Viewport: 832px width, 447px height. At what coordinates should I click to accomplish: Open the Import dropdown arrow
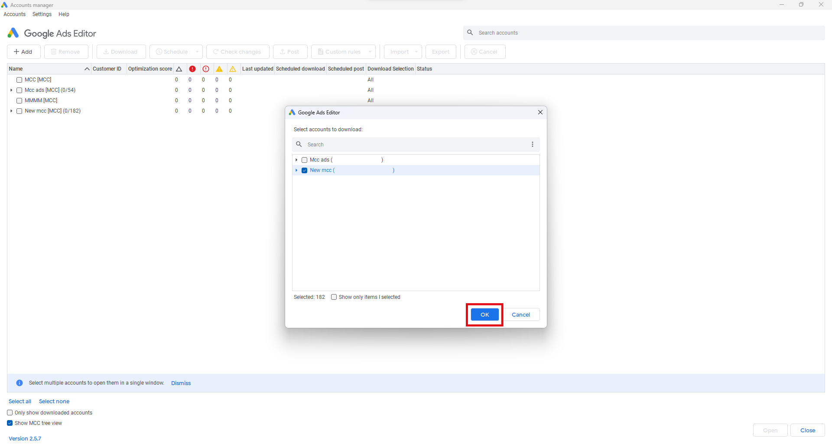click(416, 52)
